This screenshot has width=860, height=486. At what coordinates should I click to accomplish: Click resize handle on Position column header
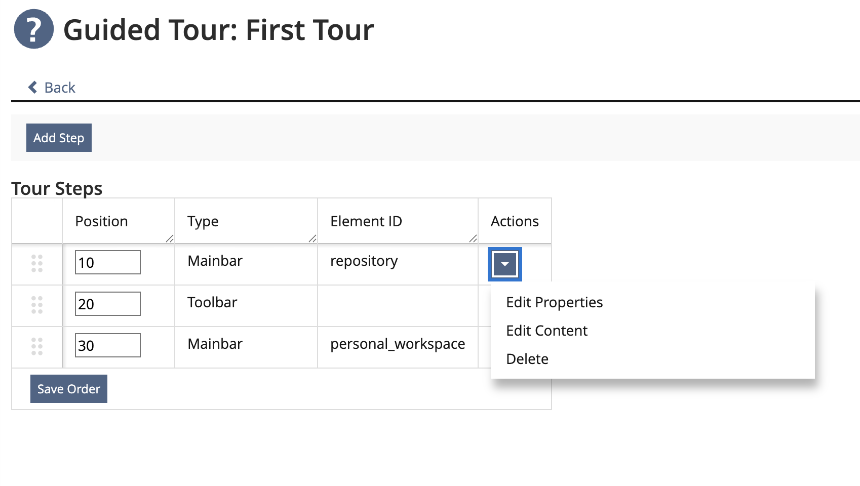click(170, 238)
